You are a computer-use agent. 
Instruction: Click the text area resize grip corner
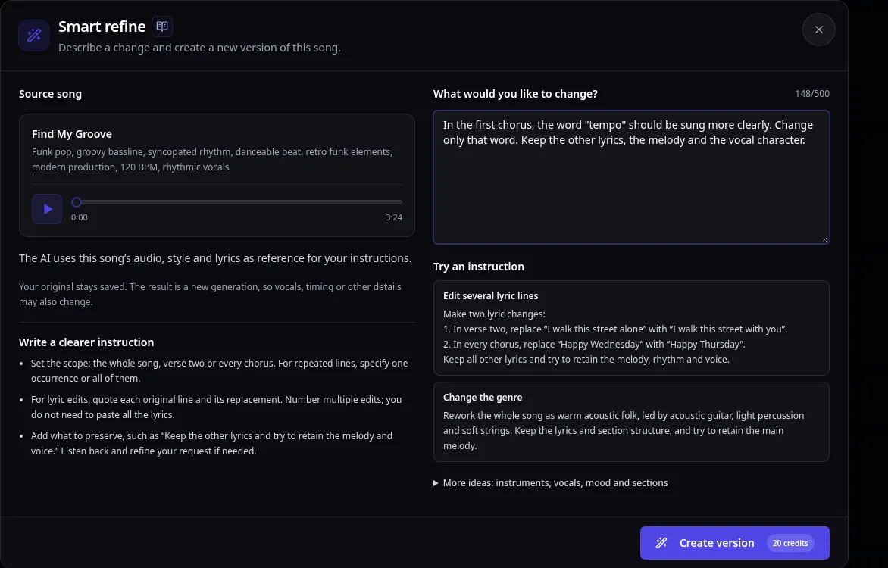click(824, 239)
